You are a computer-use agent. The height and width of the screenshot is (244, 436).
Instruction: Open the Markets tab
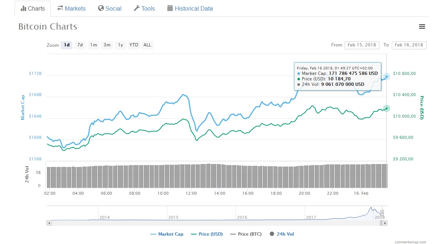tap(71, 8)
